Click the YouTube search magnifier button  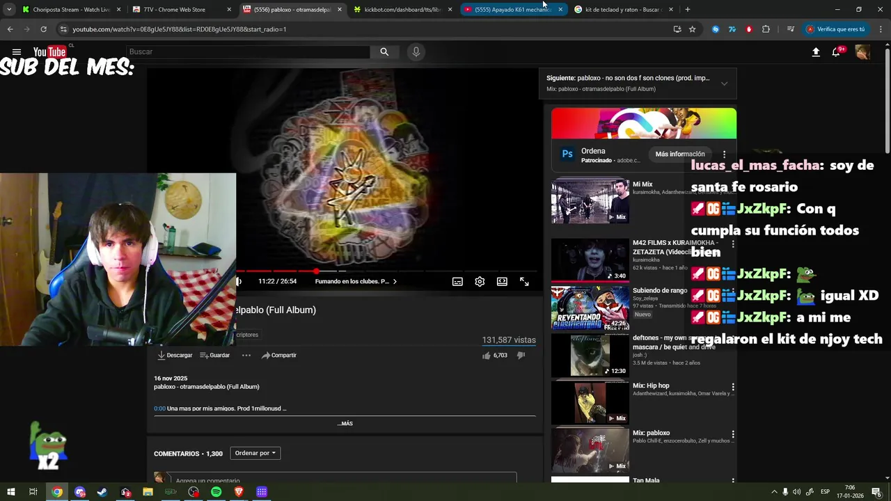tap(384, 51)
